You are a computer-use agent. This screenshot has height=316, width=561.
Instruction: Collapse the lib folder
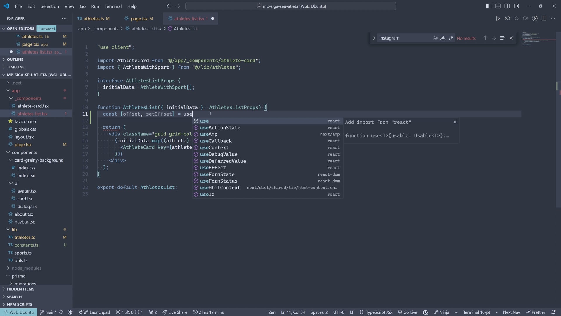14,230
